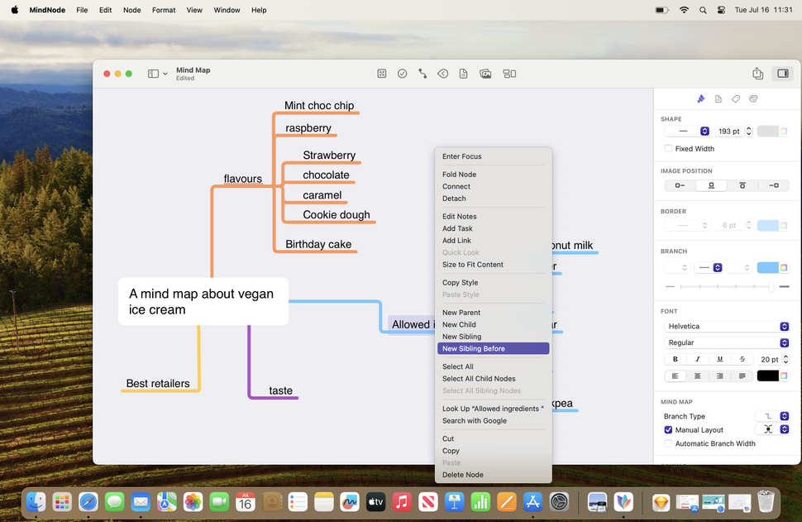The height and width of the screenshot is (522, 802).
Task: Click the share icon in toolbar
Action: [x=757, y=73]
